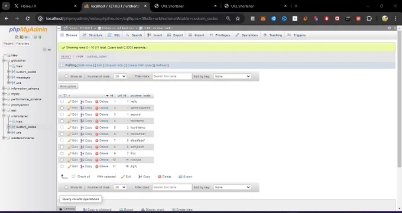Switch to the Structure tab

pyautogui.click(x=93, y=35)
